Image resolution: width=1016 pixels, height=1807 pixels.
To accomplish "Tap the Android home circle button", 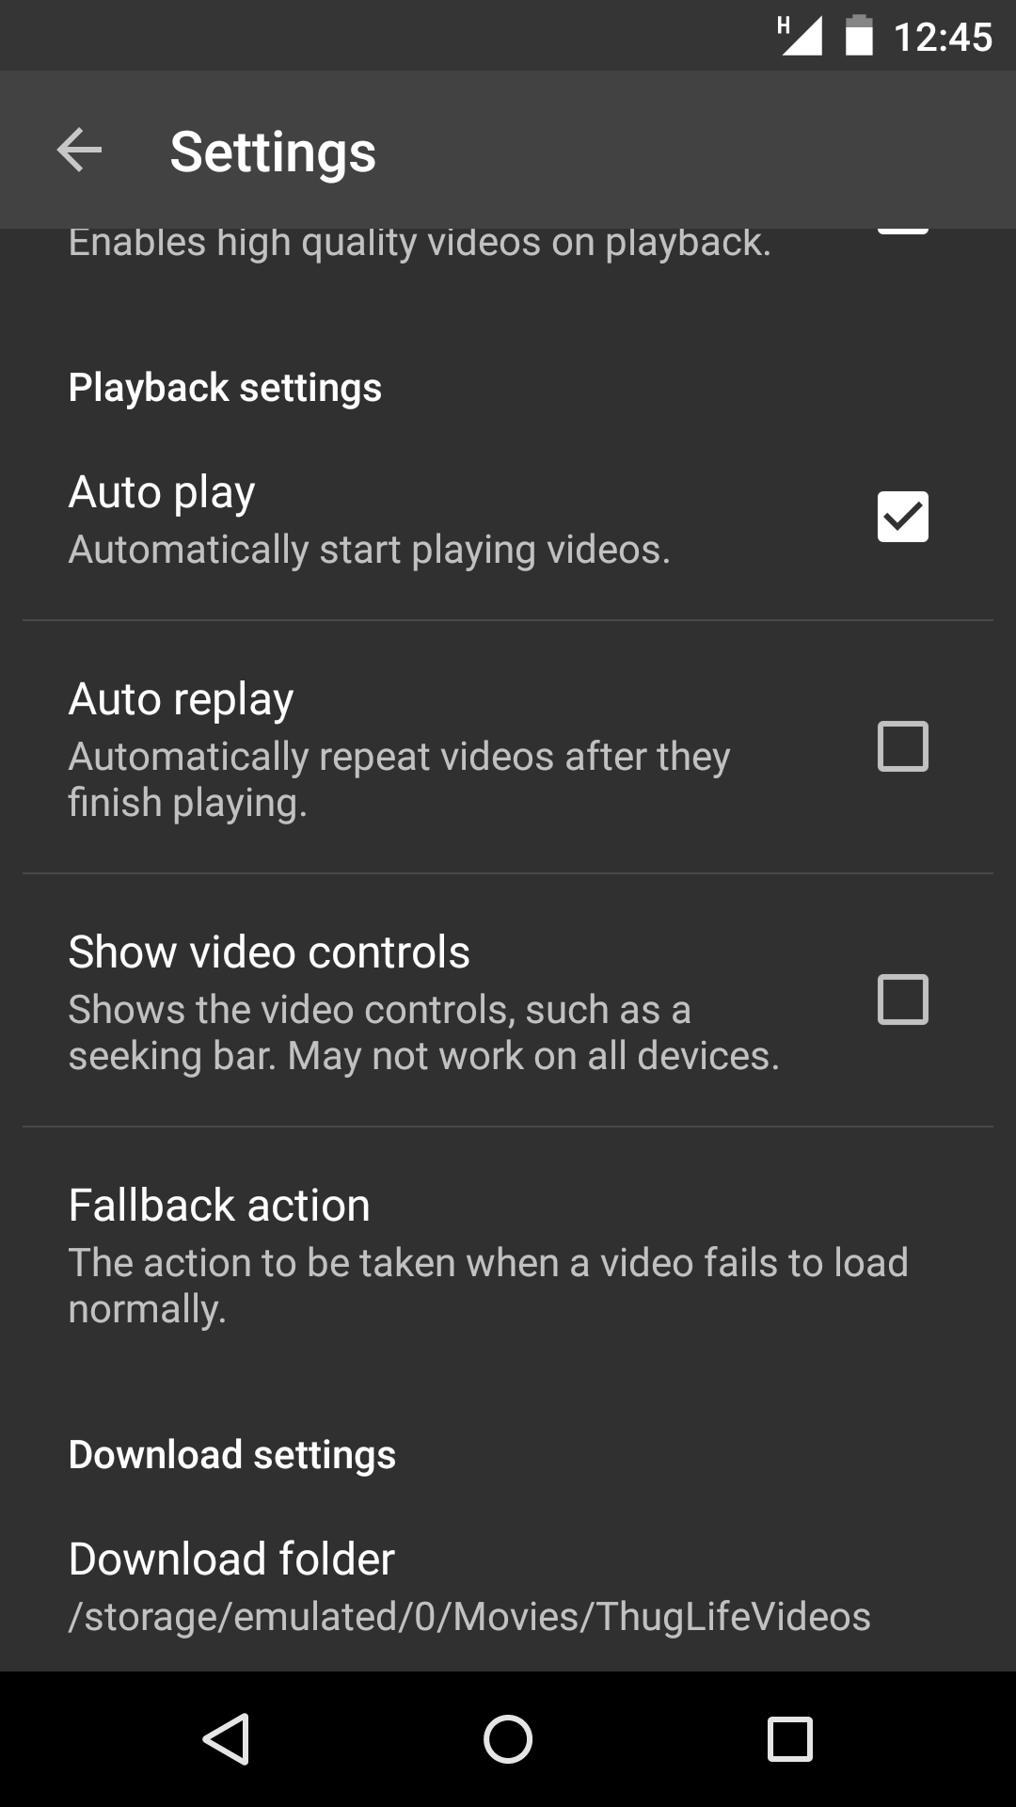I will tap(508, 1738).
